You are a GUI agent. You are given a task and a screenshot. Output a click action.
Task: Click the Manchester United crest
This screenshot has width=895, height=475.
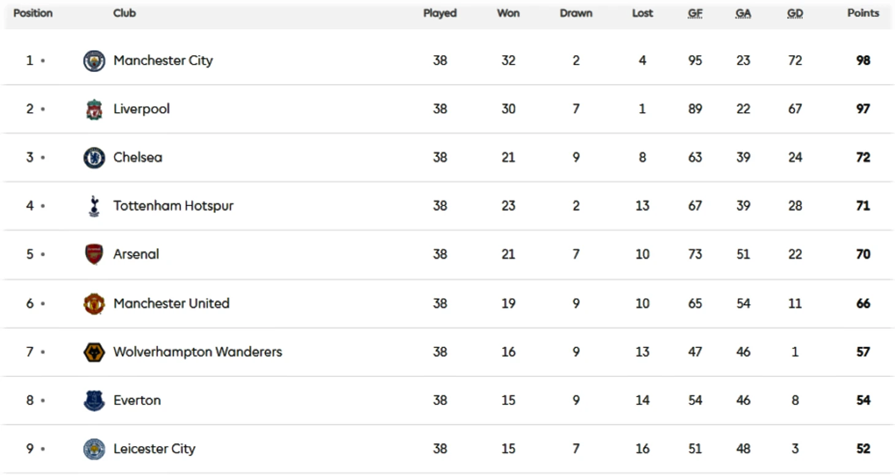94,303
